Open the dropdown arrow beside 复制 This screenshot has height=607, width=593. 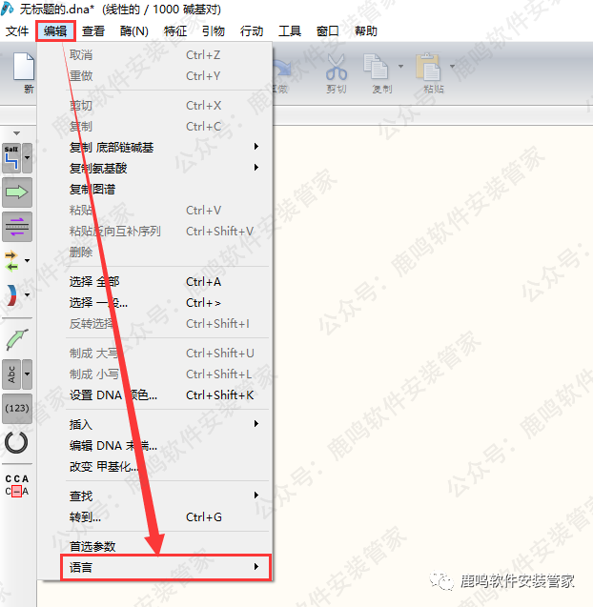pos(400,67)
